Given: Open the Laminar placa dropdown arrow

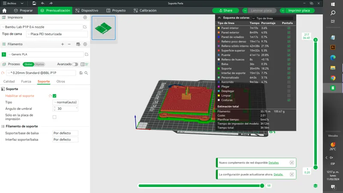Looking at the screenshot, I should [x=245, y=10].
